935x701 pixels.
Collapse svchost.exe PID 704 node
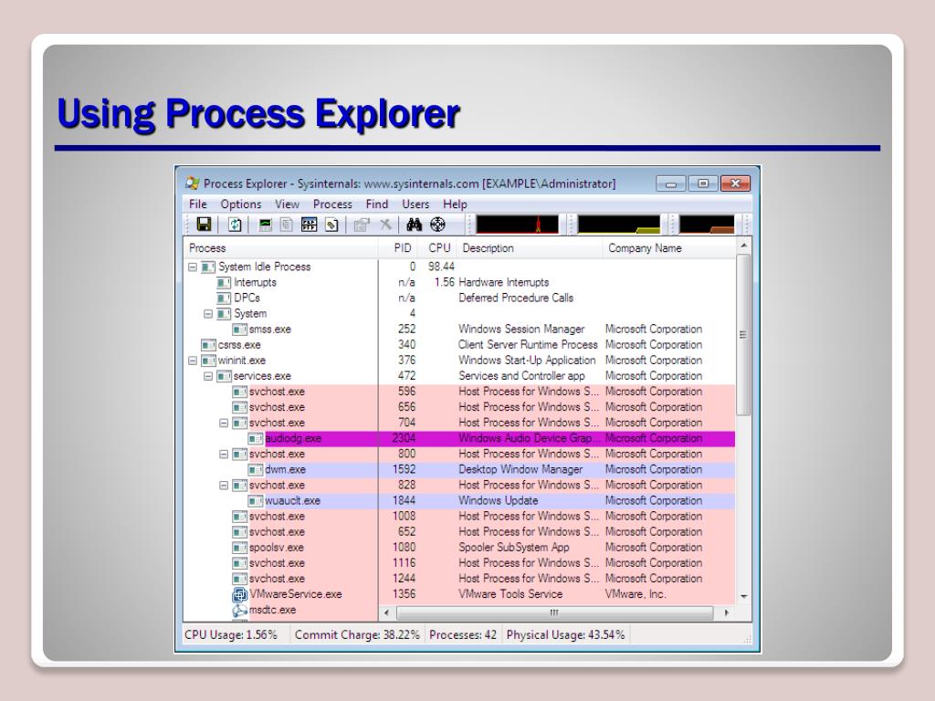tap(224, 423)
